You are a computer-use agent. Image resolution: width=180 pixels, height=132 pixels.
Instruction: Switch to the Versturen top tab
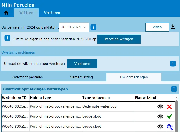(52, 13)
